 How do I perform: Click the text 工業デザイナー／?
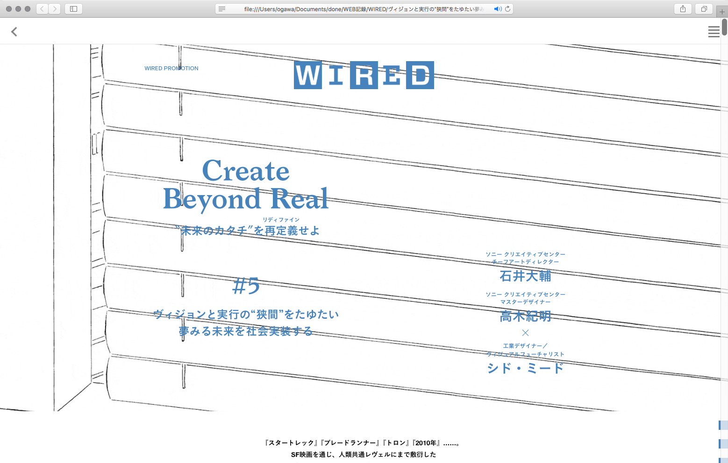click(x=525, y=346)
